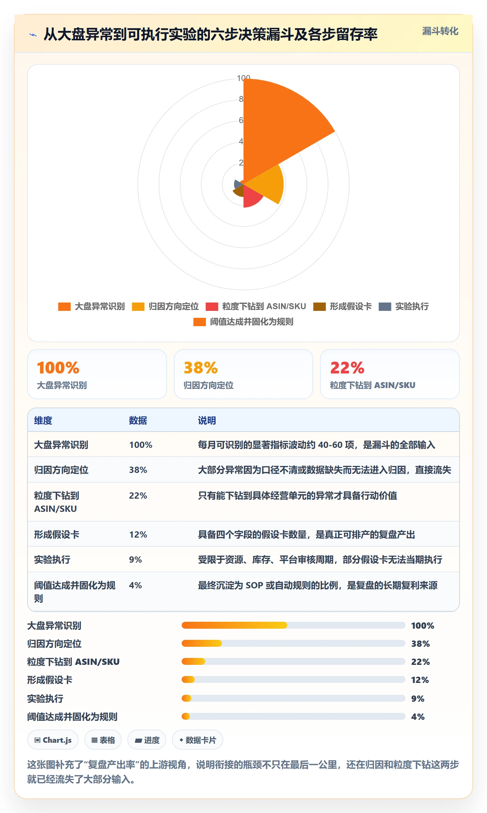Select the 38% table cell

pos(138,470)
